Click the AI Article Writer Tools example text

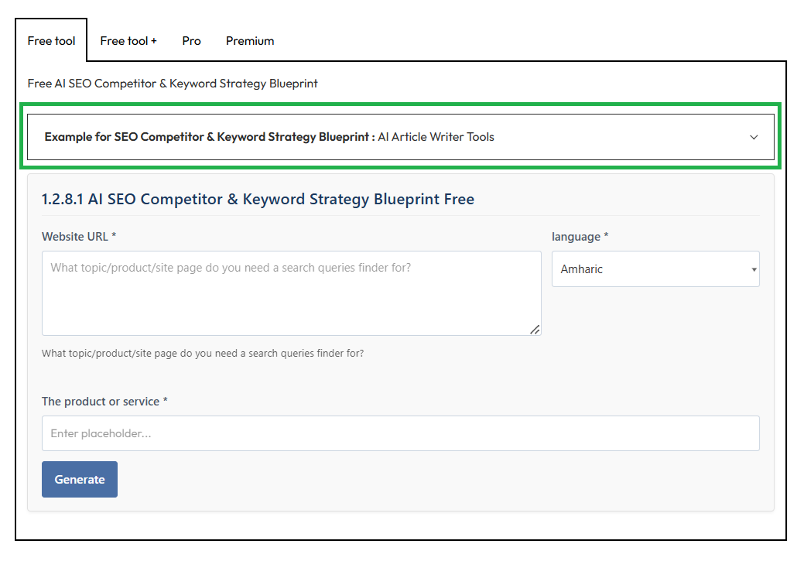pyautogui.click(x=436, y=137)
